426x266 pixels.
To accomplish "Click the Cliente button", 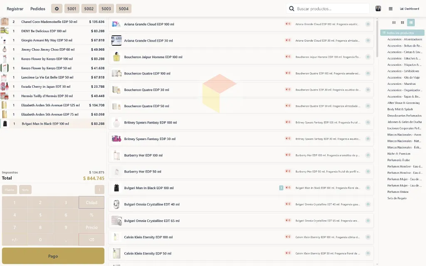I will pos(10,190).
